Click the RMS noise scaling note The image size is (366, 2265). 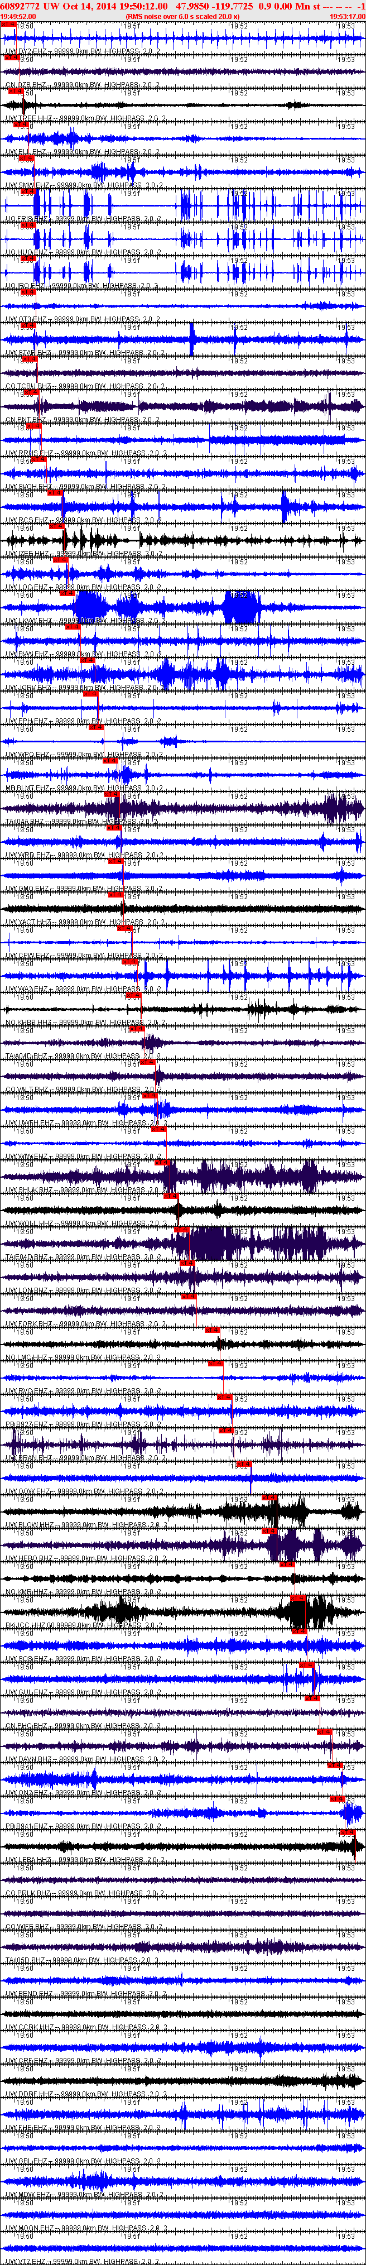click(183, 16)
